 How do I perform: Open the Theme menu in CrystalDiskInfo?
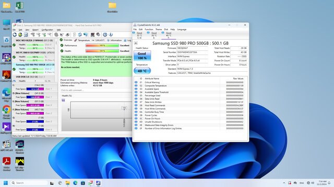[x=159, y=30]
